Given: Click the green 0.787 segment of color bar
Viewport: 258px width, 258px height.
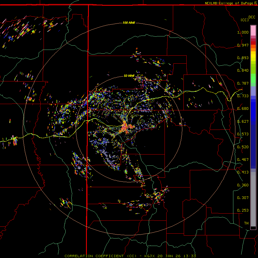Looking at the screenshot, I should [253, 80].
